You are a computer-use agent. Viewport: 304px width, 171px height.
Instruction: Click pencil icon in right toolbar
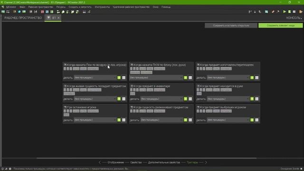pyautogui.click(x=273, y=12)
